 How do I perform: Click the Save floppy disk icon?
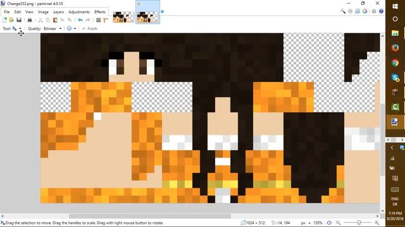click(19, 20)
